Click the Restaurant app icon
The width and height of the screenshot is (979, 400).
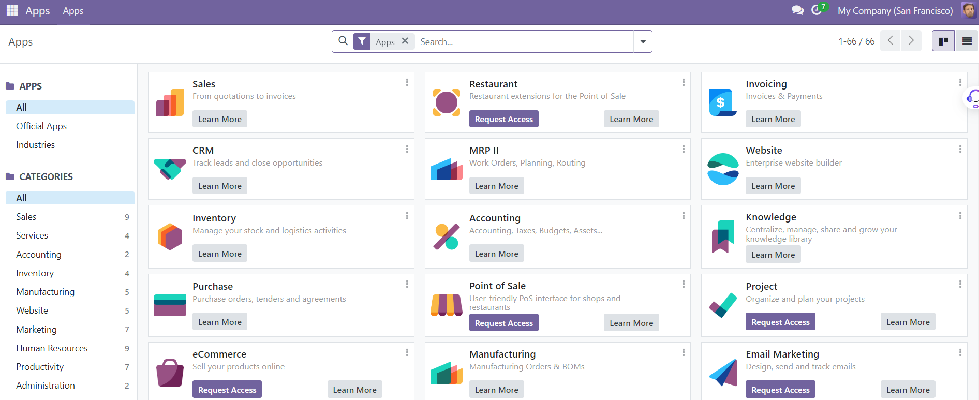pyautogui.click(x=447, y=102)
